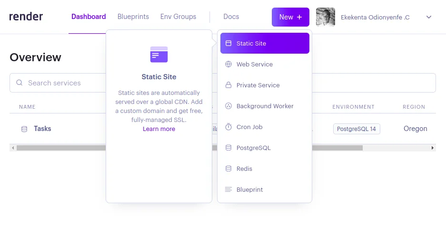
Task: Click the render logo
Action: coord(26,17)
